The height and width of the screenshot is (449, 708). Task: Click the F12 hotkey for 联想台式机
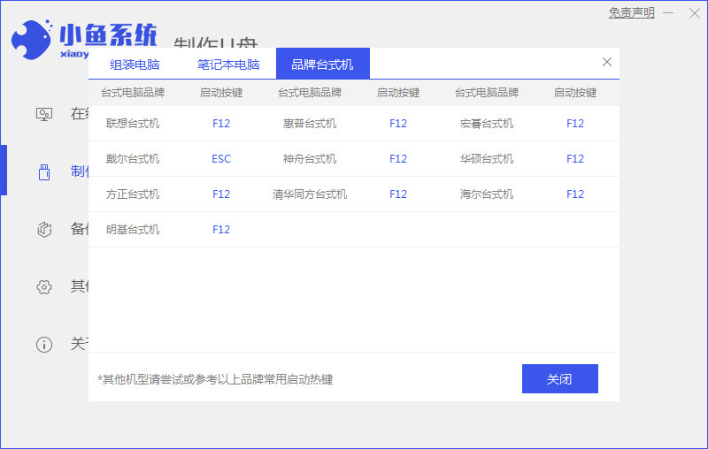[221, 124]
